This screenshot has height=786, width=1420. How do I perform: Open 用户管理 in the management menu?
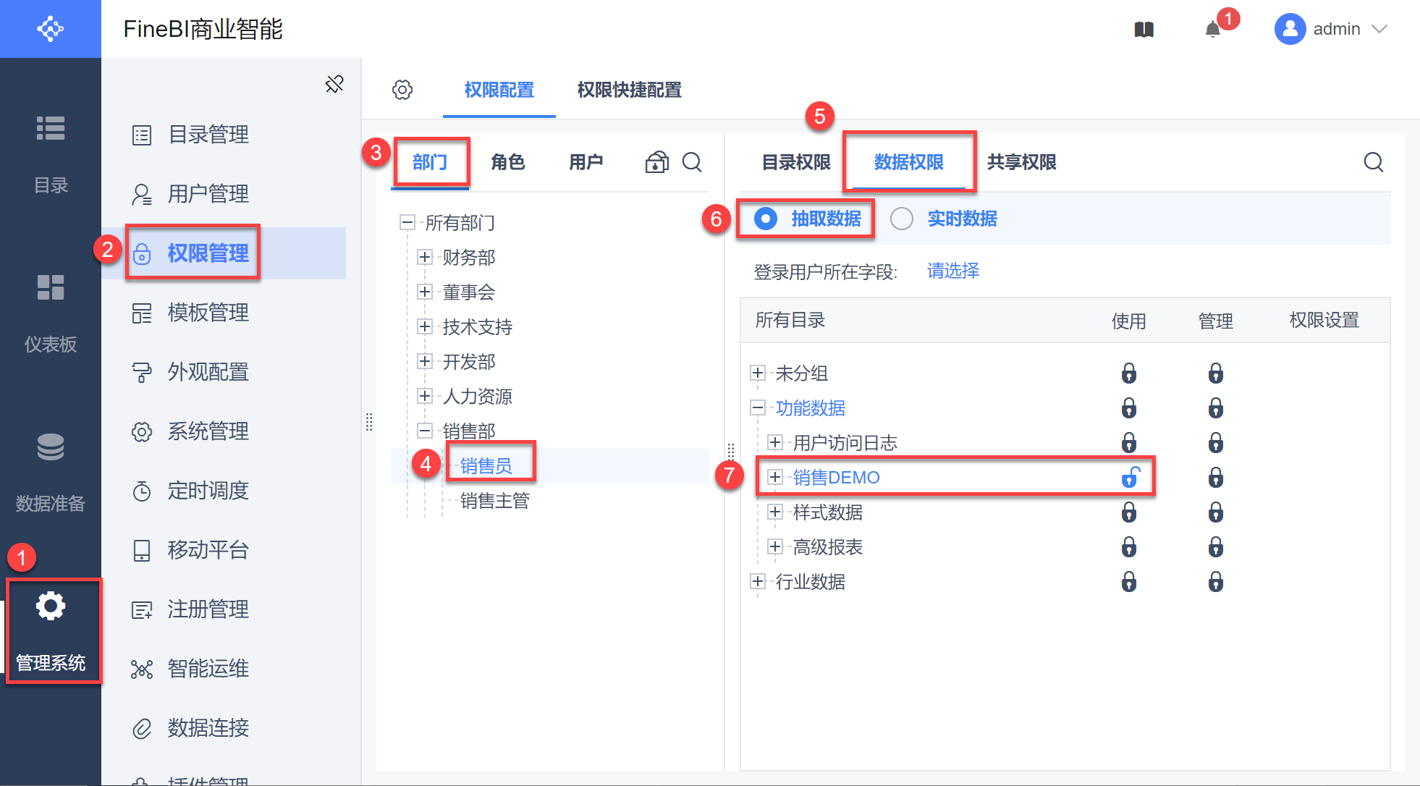(x=208, y=194)
